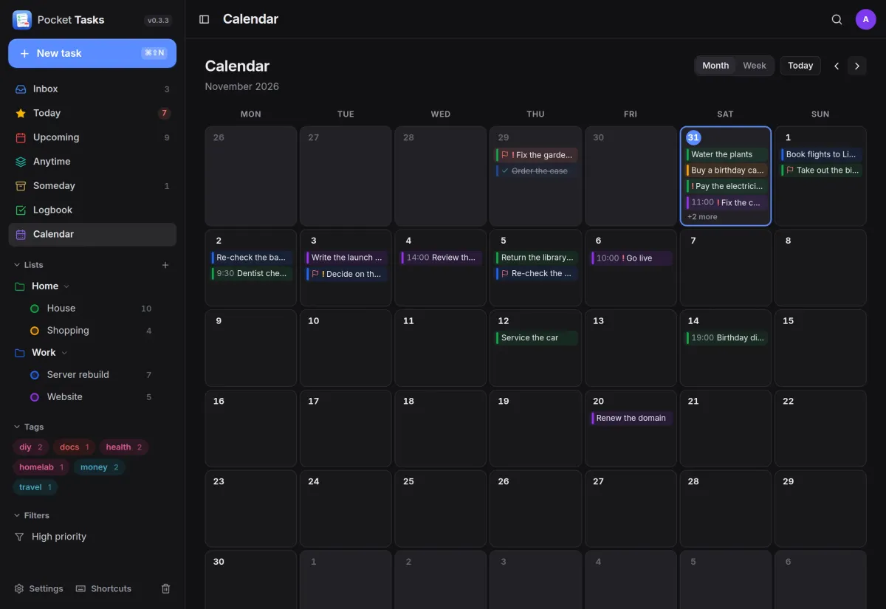Add a new list with plus icon

(x=165, y=265)
